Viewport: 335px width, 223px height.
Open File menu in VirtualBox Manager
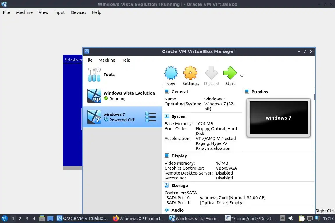[x=89, y=60]
